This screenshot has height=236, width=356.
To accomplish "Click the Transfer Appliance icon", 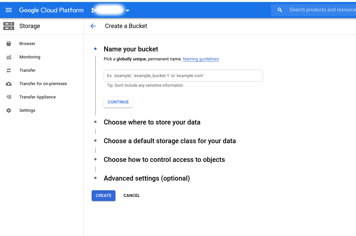I will [x=9, y=97].
